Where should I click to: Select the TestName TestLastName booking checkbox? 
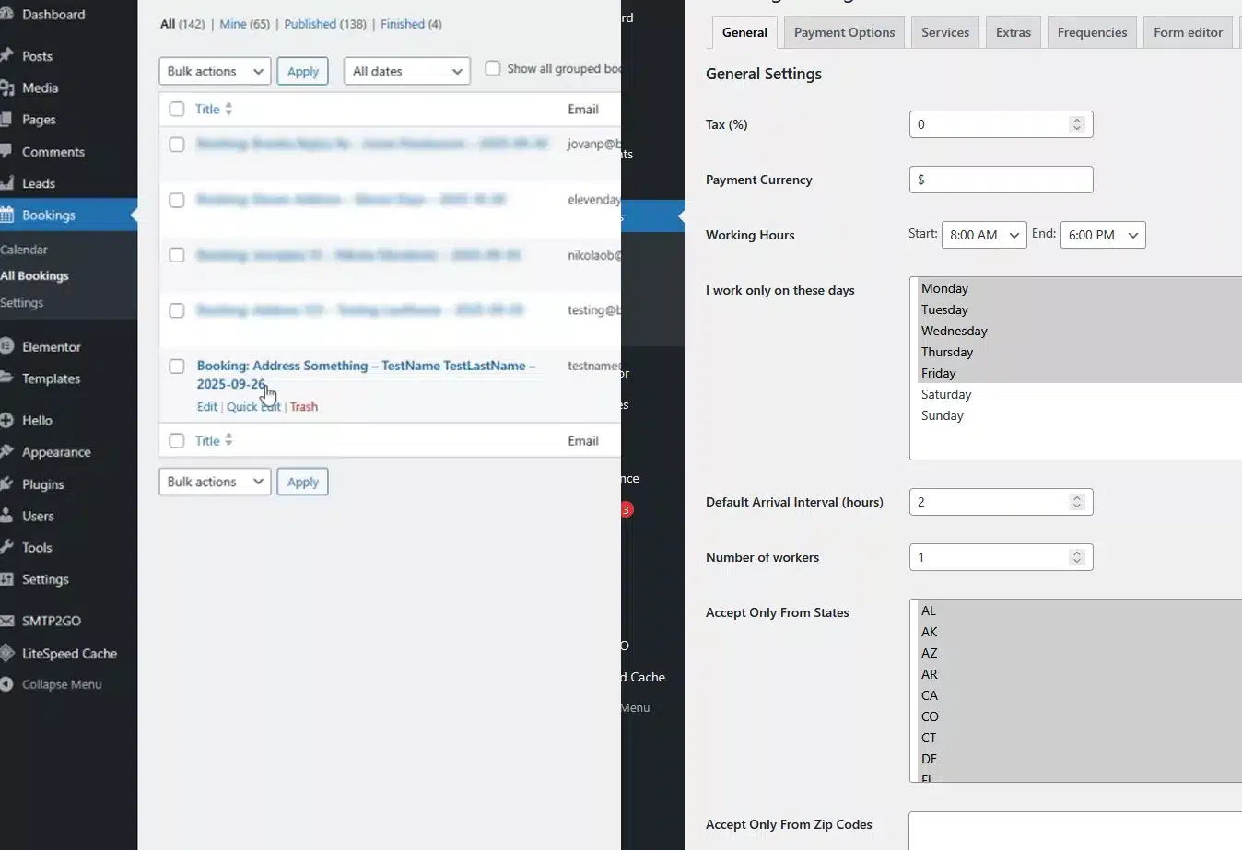coord(177,367)
